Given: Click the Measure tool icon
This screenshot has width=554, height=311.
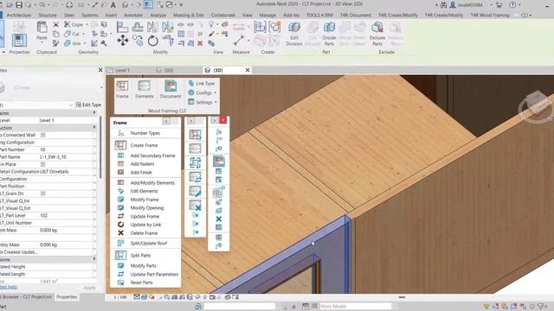Looking at the screenshot, I should 239,41.
